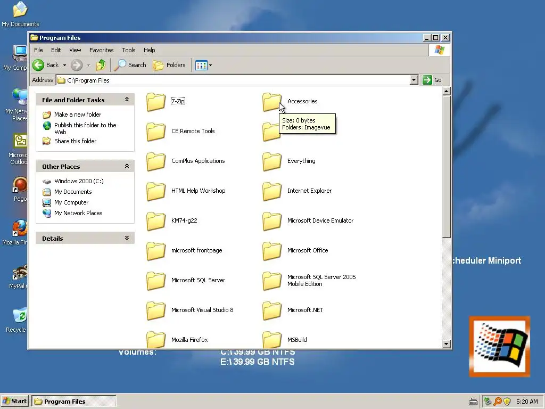The height and width of the screenshot is (409, 545).
Task: Click the keyboard icon in system tray
Action: [x=473, y=402]
